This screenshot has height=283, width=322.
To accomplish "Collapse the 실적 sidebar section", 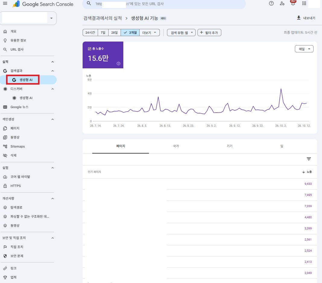I will coord(52,62).
